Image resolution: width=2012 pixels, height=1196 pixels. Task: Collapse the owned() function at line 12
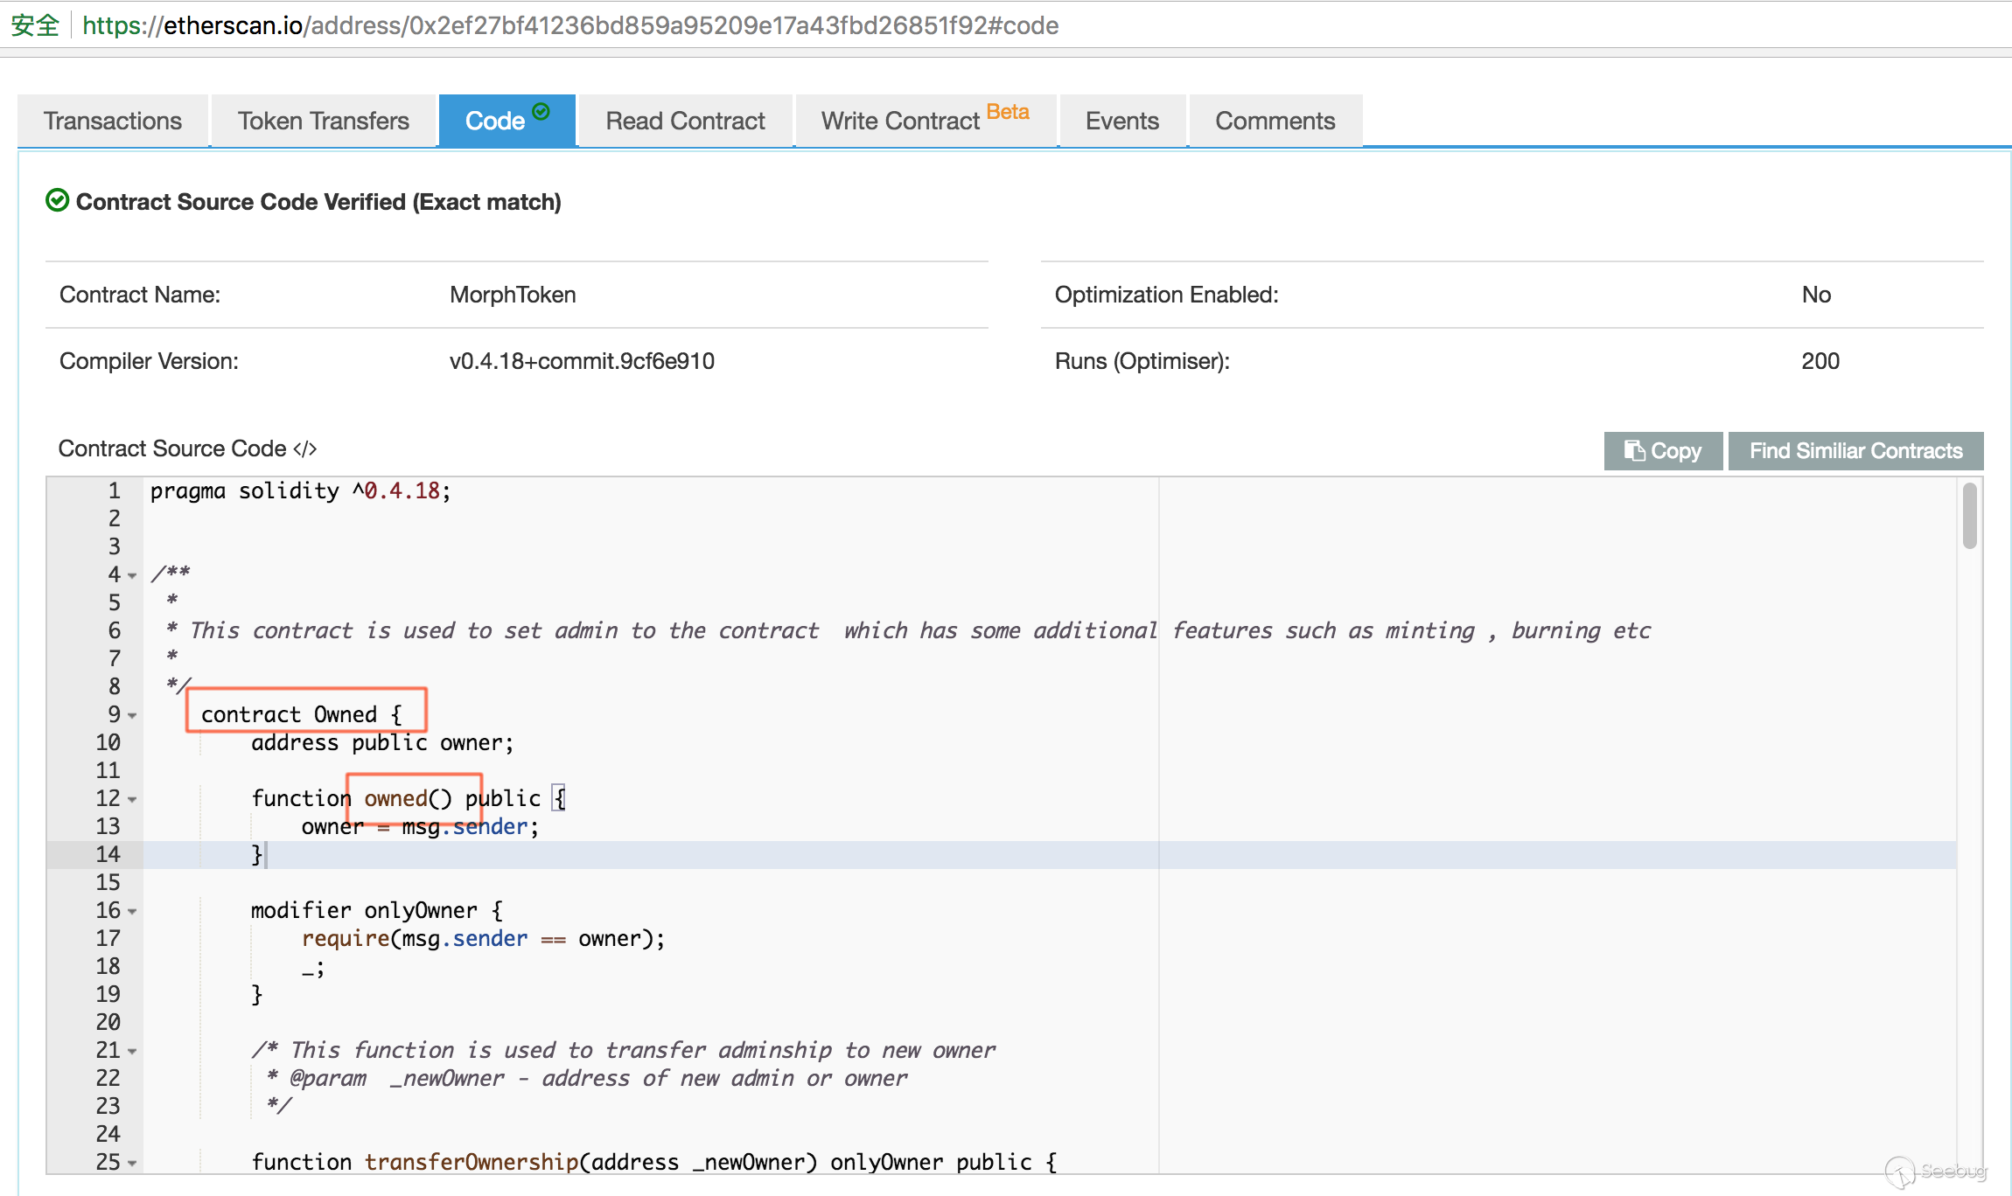133,799
